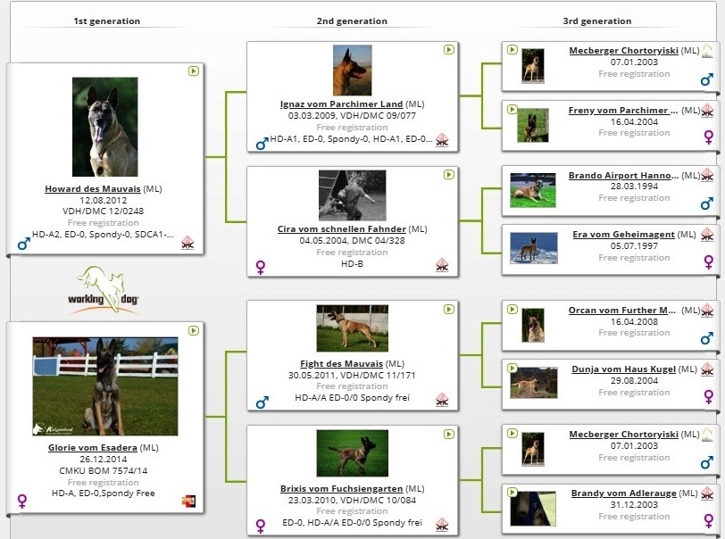The image size is (725, 539).
Task: Click the male symbol on Howard des Mauvais card
Action: point(23,244)
